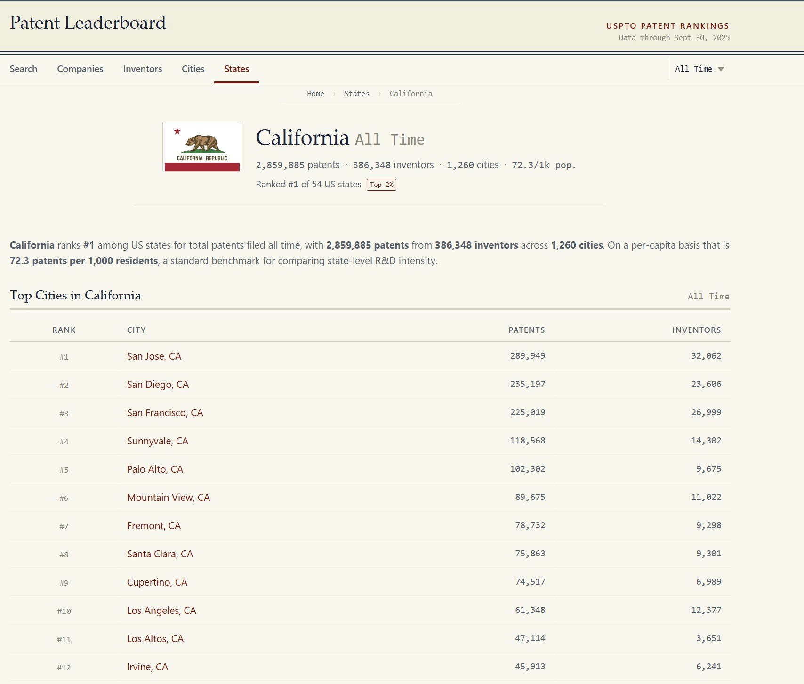The image size is (804, 684).
Task: Click rank #10 cell for Los Angeles
Action: (x=64, y=611)
